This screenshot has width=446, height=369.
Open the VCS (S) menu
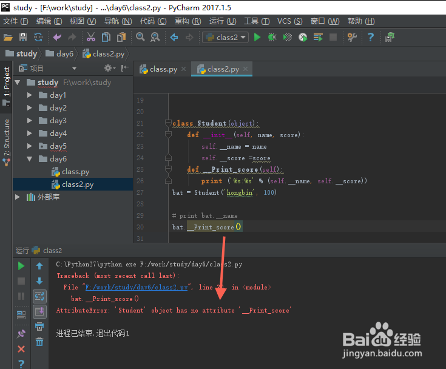click(x=290, y=21)
